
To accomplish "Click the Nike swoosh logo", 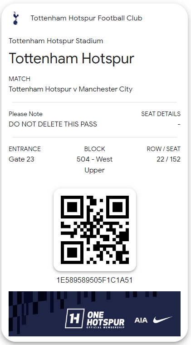I will [x=163, y=320].
